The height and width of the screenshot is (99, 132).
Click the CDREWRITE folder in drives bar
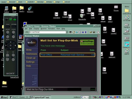click(127, 12)
